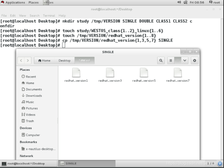The width and height of the screenshot is (224, 168).
Task: Switch to list view in Files toolbar
Action: point(171,60)
